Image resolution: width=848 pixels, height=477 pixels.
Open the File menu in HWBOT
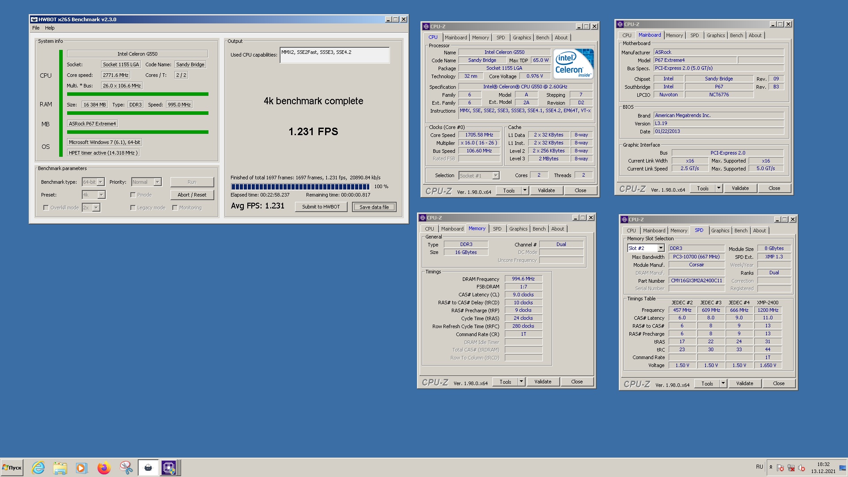(x=36, y=28)
